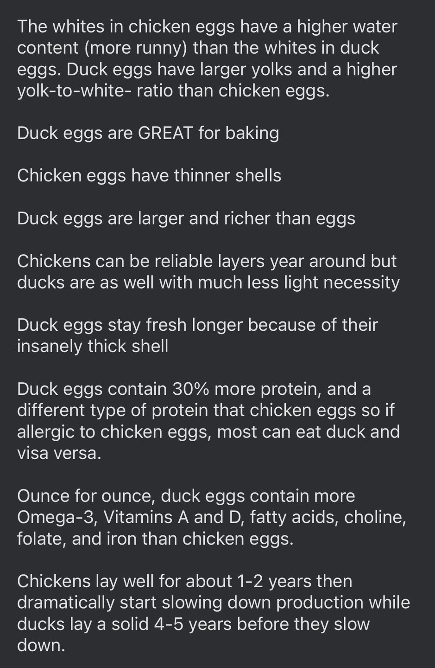Click the final word "down." at the bottom
The height and width of the screenshot is (668, 435).
[x=41, y=645]
